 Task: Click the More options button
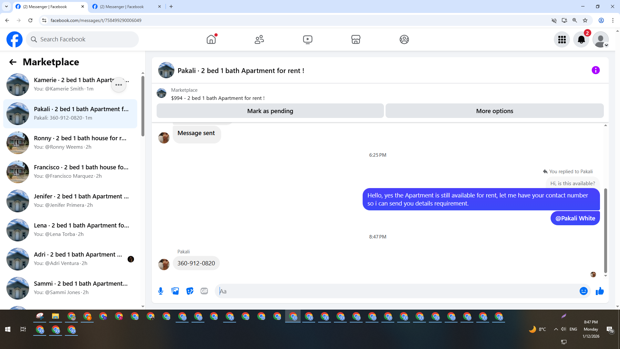click(494, 111)
